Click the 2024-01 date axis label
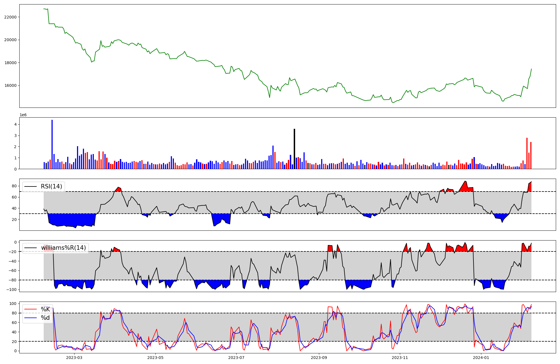560x364 pixels. tap(481, 358)
